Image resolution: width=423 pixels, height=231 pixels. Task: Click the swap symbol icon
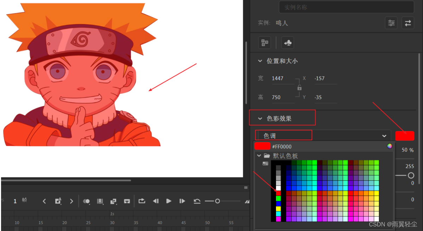pyautogui.click(x=408, y=23)
